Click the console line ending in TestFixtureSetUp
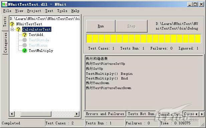Image resolution: width=206 pixels, height=128 pixels. (x=106, y=64)
